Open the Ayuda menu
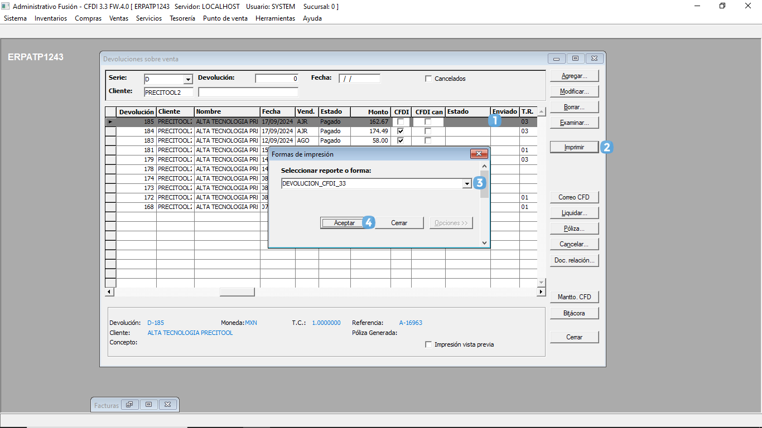 click(312, 18)
